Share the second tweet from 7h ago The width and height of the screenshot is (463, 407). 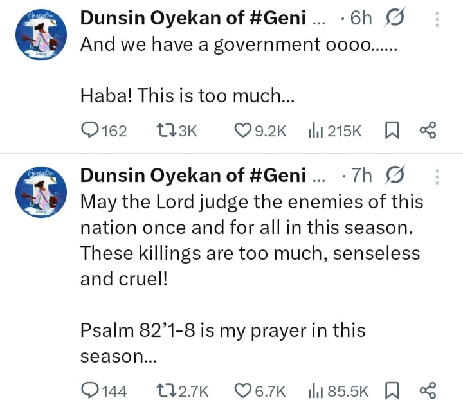point(428,390)
